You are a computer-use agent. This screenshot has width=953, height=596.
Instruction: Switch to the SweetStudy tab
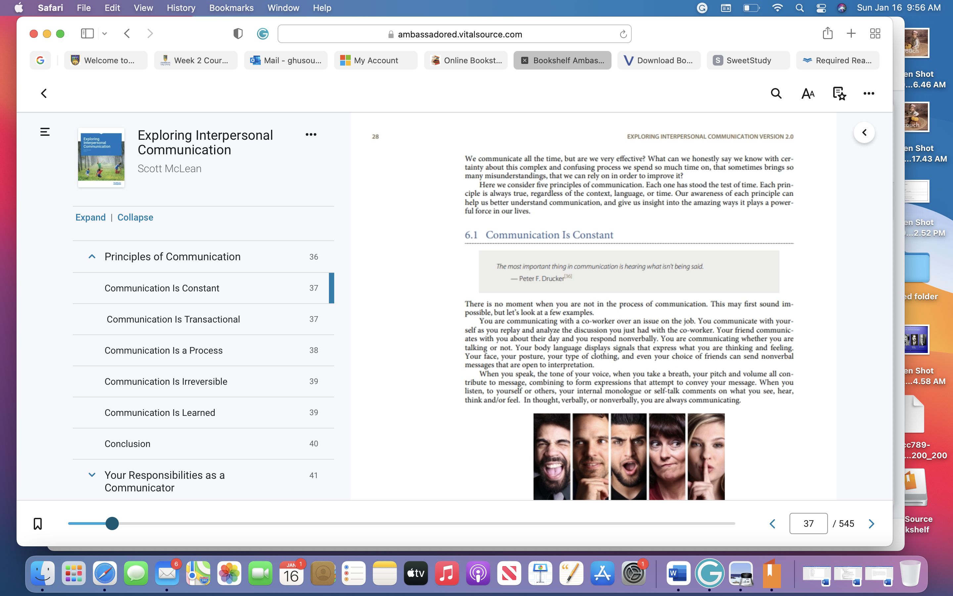coord(748,60)
